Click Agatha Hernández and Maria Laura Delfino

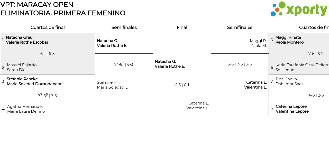pos(26,109)
